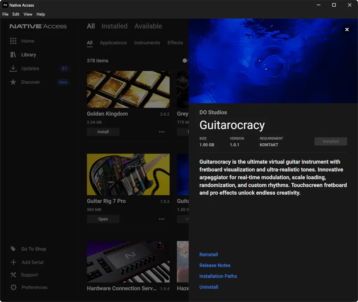
Task: Click the 1.0.1 version value
Action: (x=234, y=145)
